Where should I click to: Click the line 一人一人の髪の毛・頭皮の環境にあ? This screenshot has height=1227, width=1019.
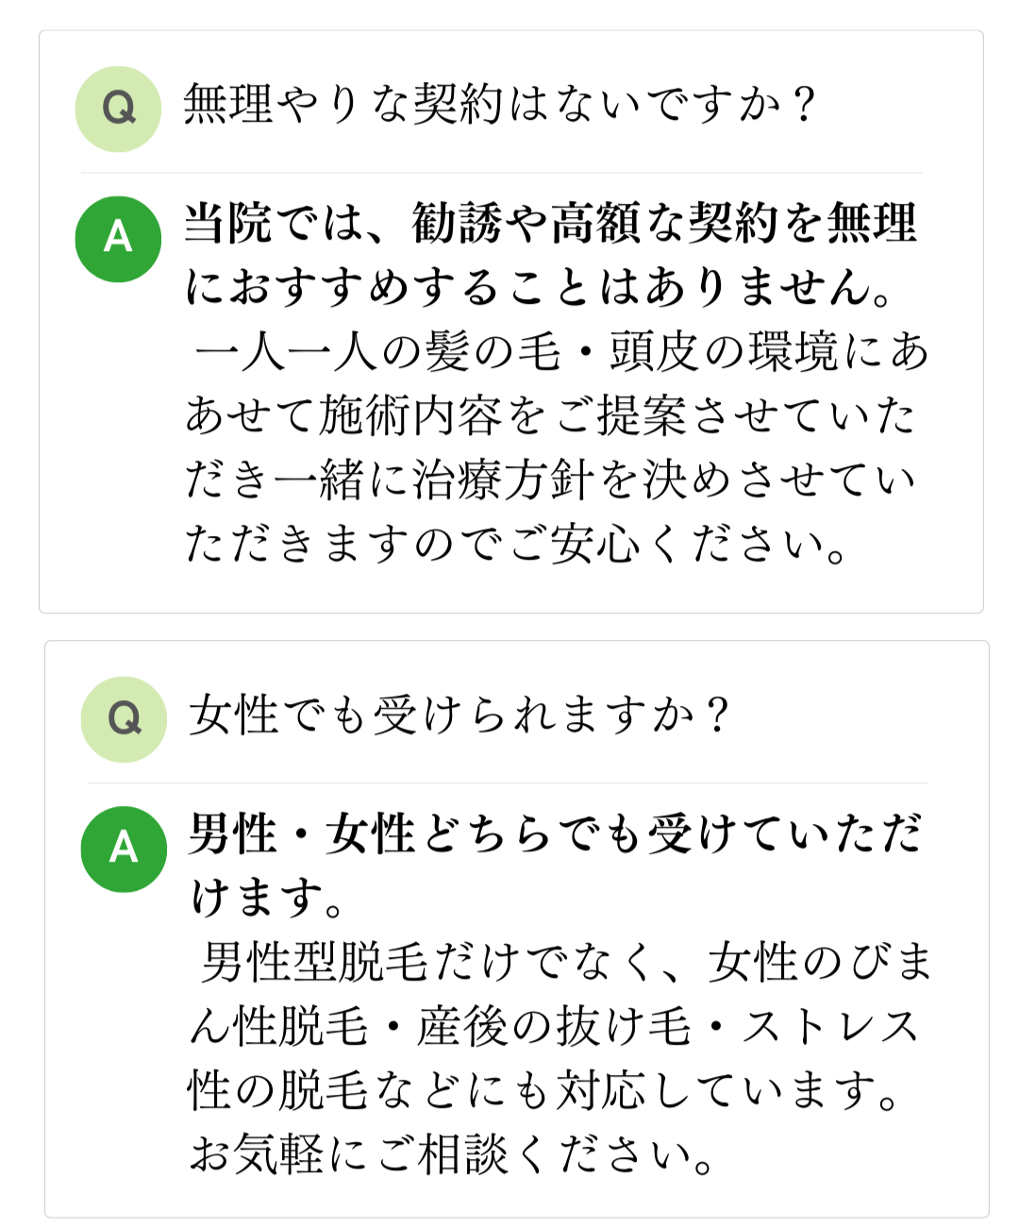pyautogui.click(x=562, y=351)
